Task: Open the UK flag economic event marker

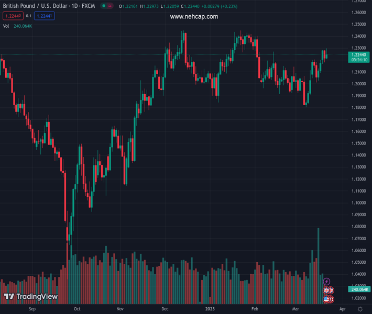Action: pos(327,290)
